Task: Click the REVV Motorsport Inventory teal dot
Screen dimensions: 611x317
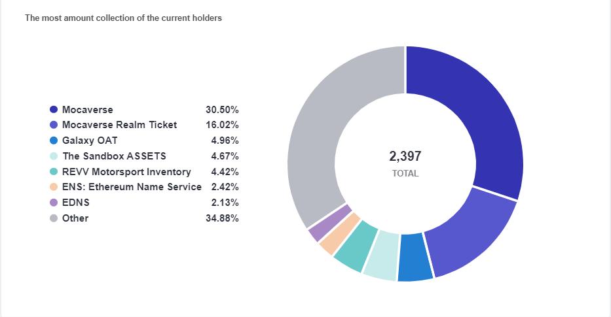Action: 54,171
